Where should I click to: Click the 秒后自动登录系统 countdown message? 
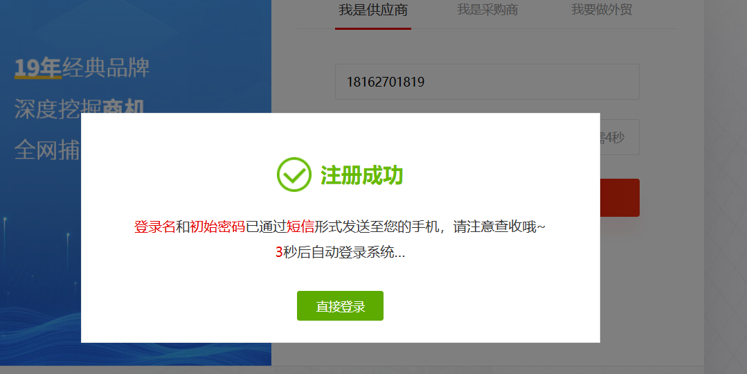(x=344, y=253)
